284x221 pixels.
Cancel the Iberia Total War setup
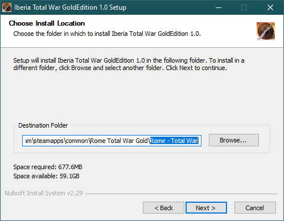[255, 208]
